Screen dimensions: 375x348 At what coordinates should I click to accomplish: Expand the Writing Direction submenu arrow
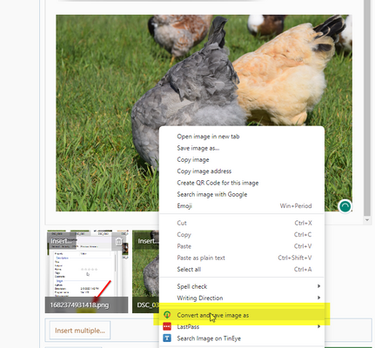click(318, 298)
